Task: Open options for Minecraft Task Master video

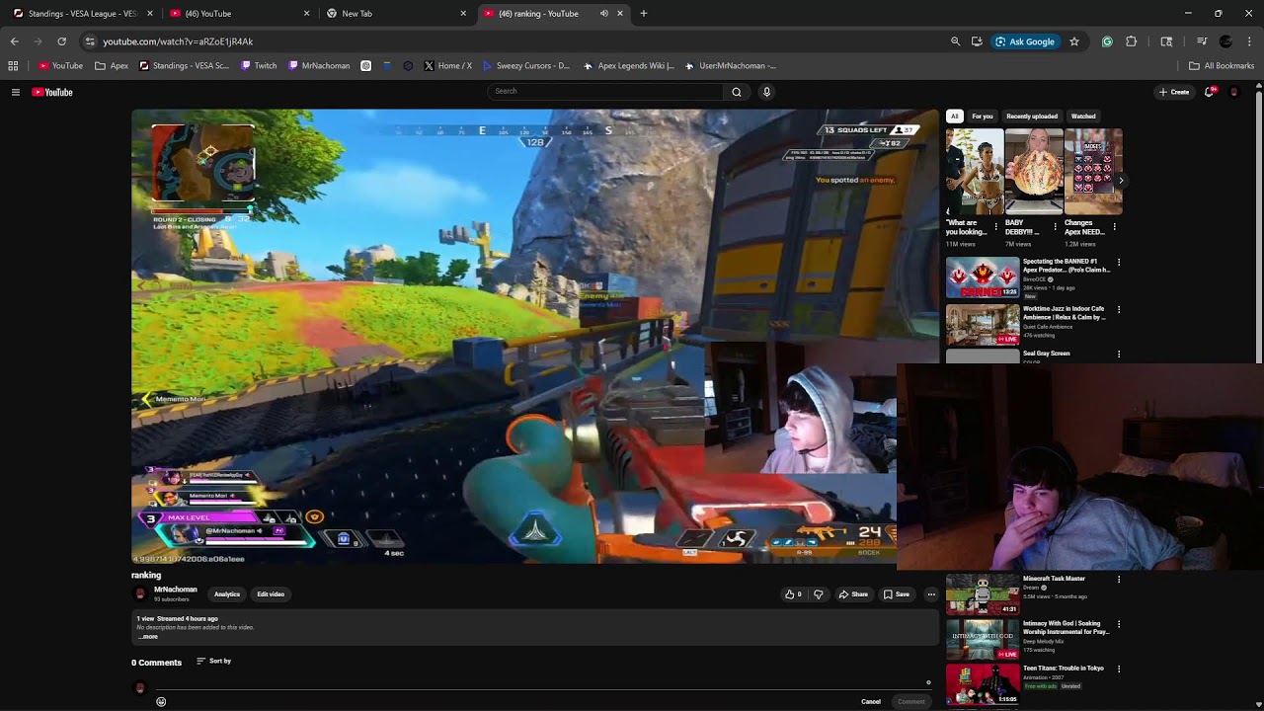Action: [x=1119, y=580]
